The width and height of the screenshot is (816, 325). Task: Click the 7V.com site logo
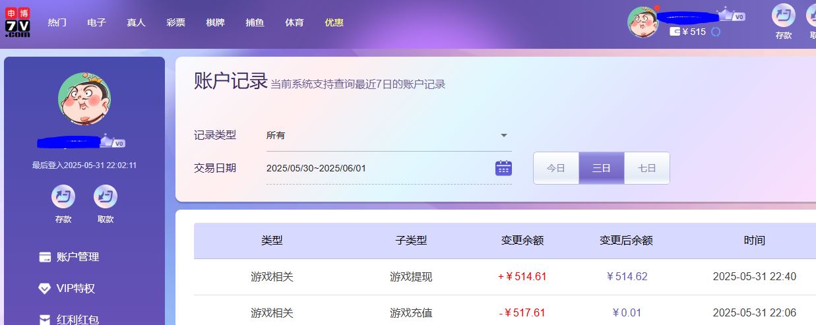(x=18, y=22)
